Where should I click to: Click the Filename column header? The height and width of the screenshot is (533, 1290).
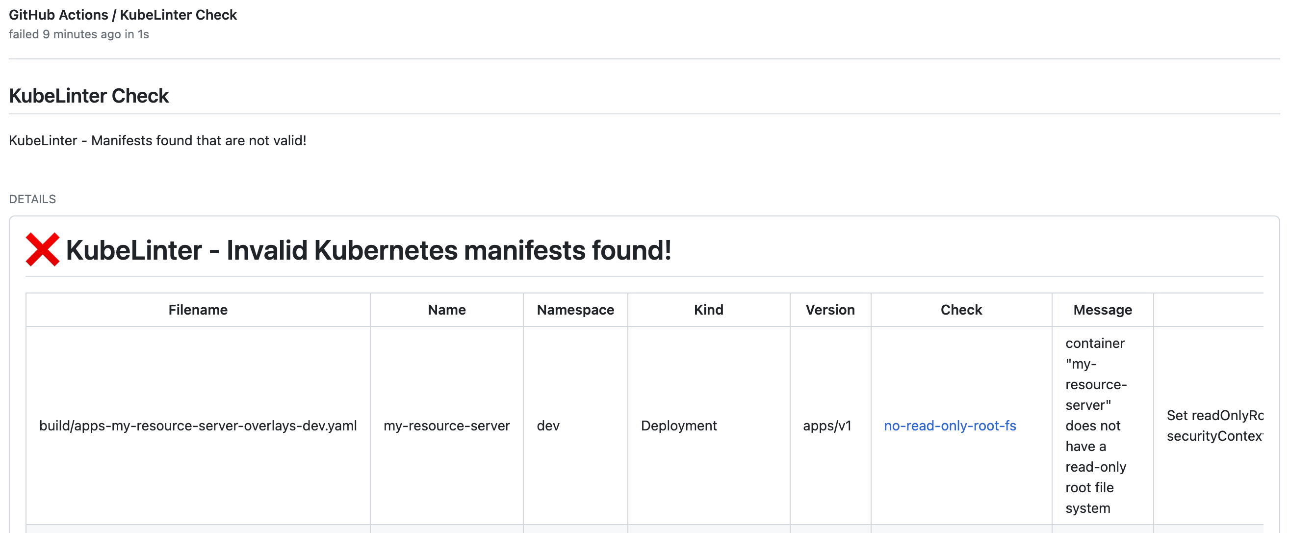click(x=198, y=310)
